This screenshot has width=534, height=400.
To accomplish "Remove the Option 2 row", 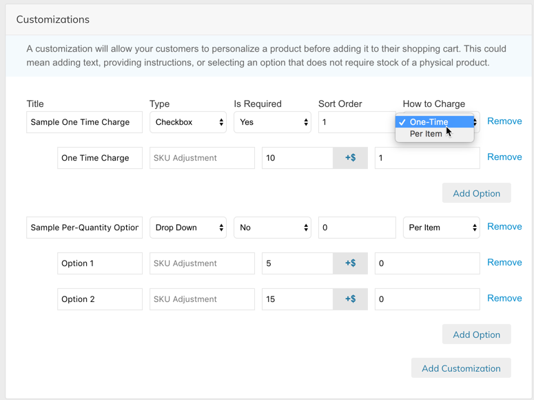I will pyautogui.click(x=504, y=299).
